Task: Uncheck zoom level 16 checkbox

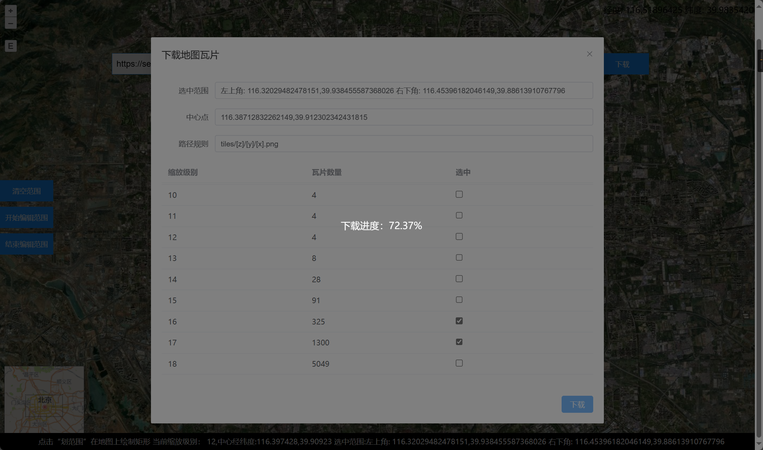Action: pyautogui.click(x=459, y=321)
